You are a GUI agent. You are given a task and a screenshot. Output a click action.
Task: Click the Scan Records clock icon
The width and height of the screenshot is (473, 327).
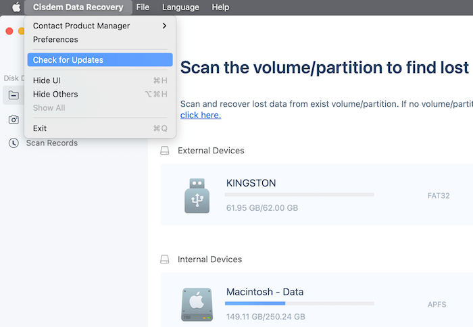pos(14,143)
